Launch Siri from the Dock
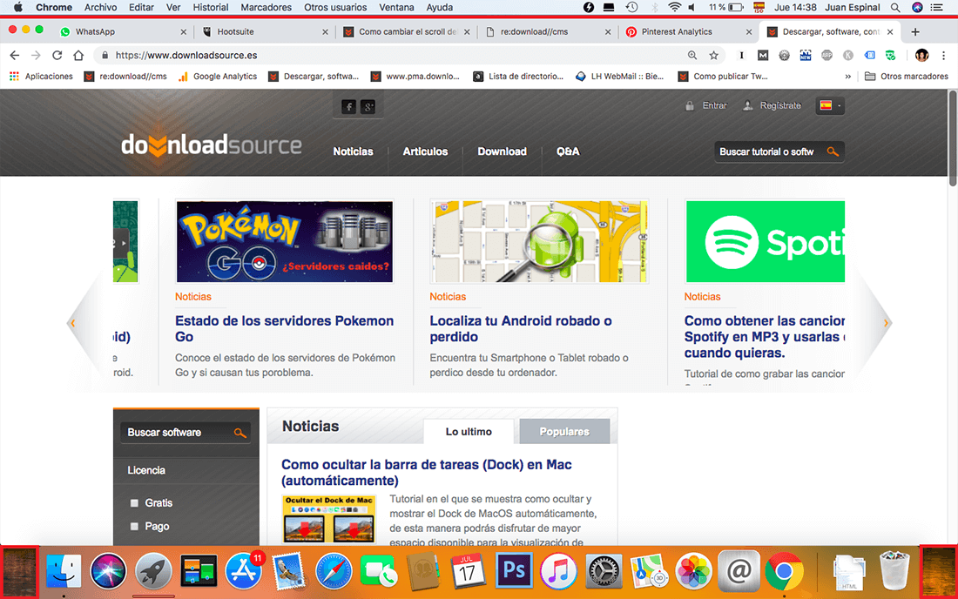958x599 pixels. (x=108, y=571)
